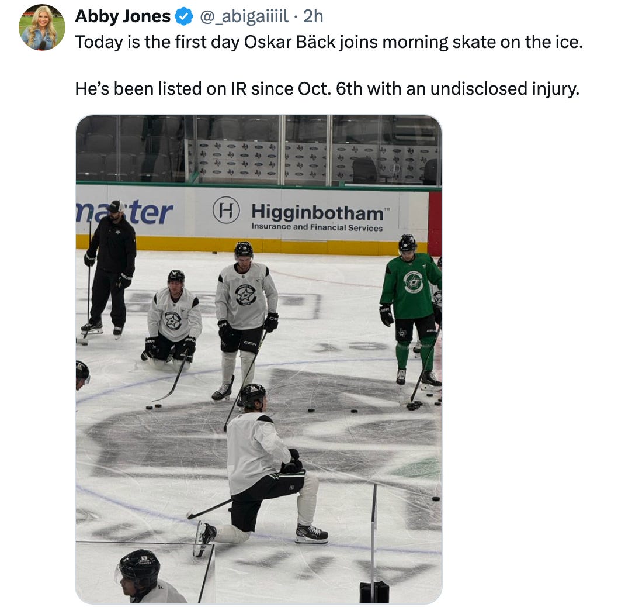Screen dimensions: 625x607
Task: Select the Oskar Bäck morning skate sentence
Action: point(329,42)
